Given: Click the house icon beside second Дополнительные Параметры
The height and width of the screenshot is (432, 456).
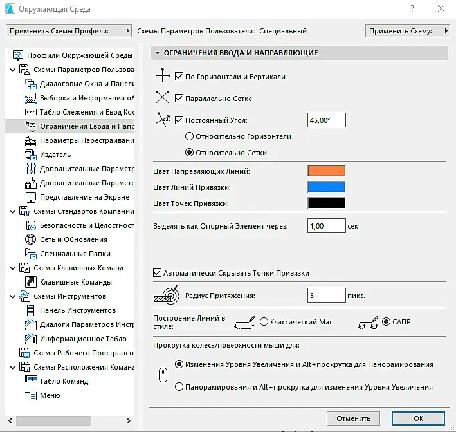Looking at the screenshot, I should tap(30, 183).
